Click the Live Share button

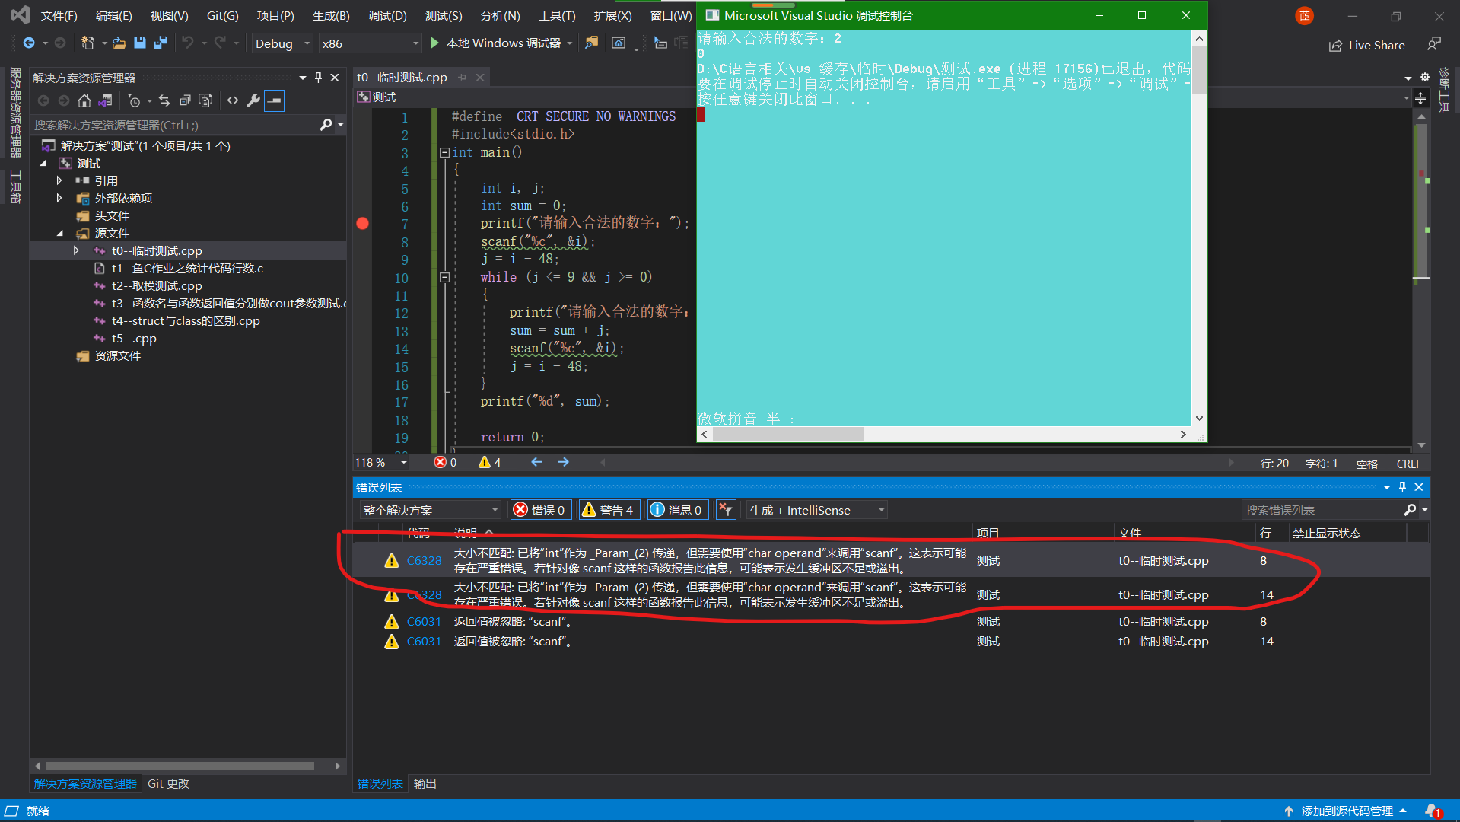coord(1366,45)
